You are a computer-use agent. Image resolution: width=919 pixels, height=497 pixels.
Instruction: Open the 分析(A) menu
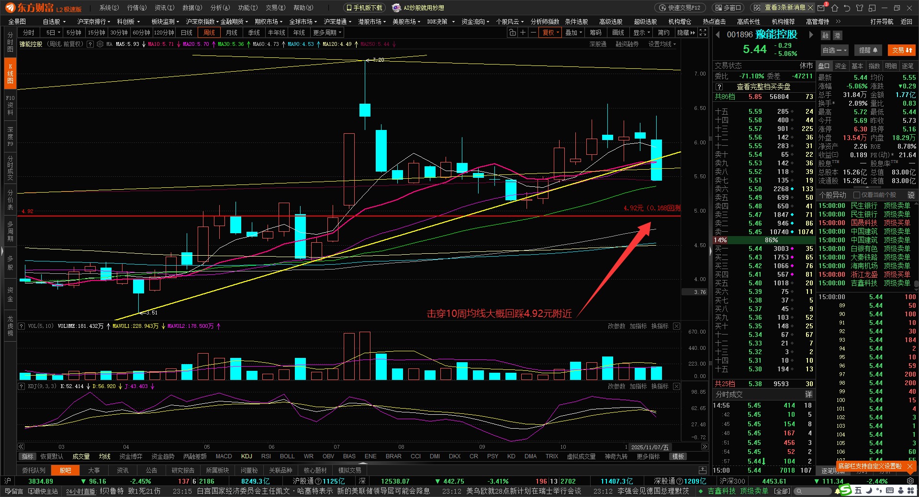tap(220, 8)
